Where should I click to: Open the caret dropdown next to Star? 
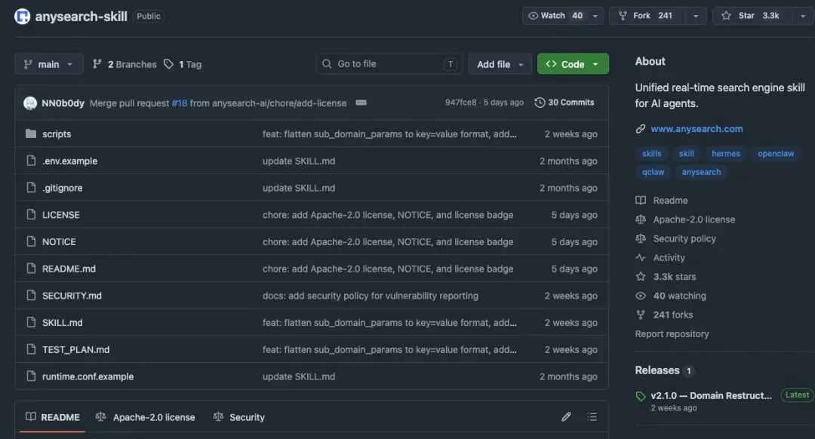(x=803, y=16)
